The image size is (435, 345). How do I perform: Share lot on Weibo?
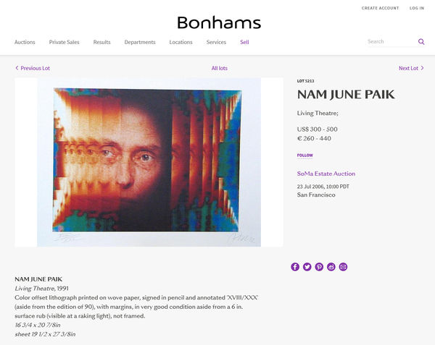tap(331, 267)
